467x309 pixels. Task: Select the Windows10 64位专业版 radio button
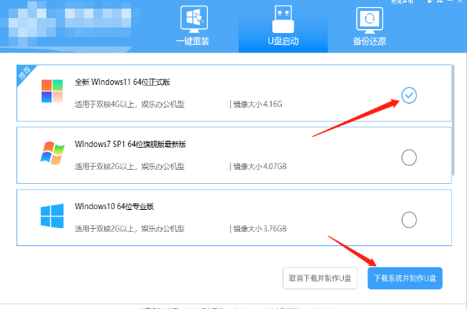tap(409, 220)
